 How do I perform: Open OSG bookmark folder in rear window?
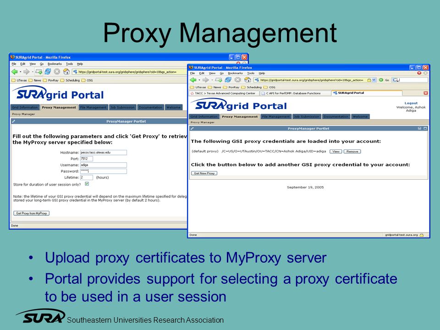pos(87,80)
